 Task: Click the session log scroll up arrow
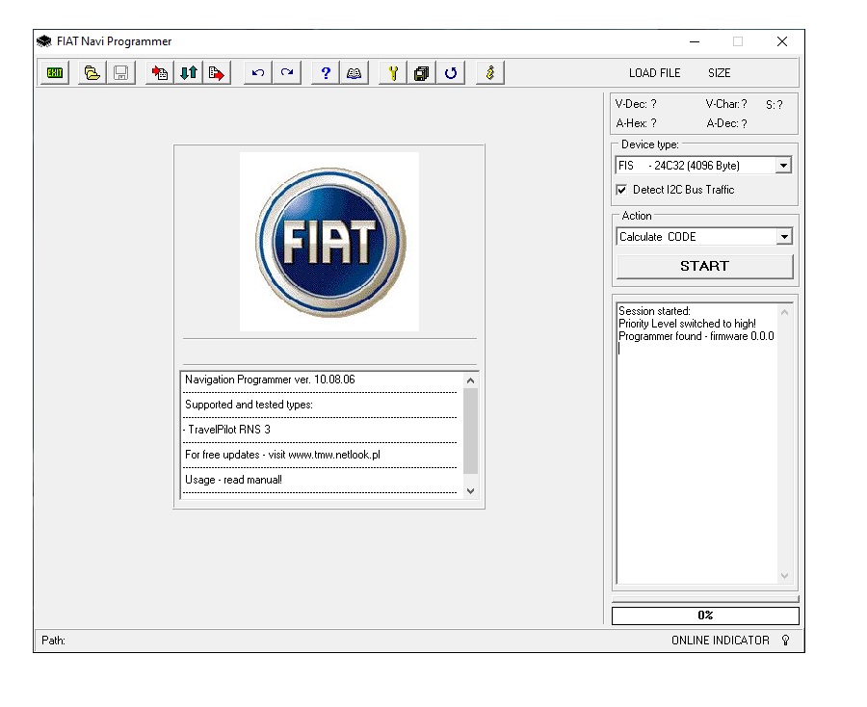784,312
